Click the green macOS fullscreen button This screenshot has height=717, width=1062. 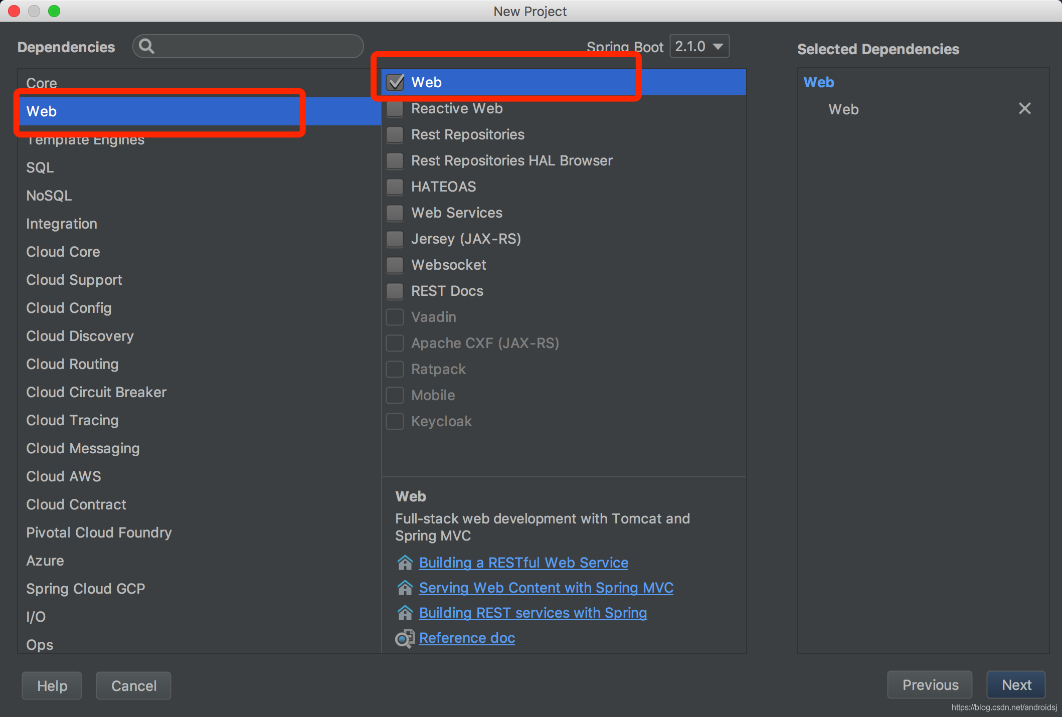(x=54, y=11)
